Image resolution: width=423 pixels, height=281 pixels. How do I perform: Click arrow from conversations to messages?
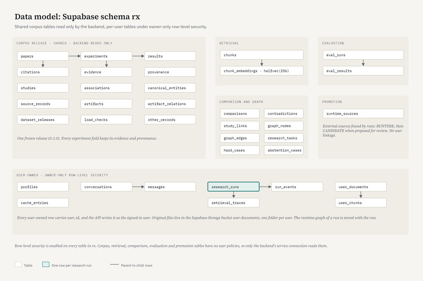tap(138, 187)
